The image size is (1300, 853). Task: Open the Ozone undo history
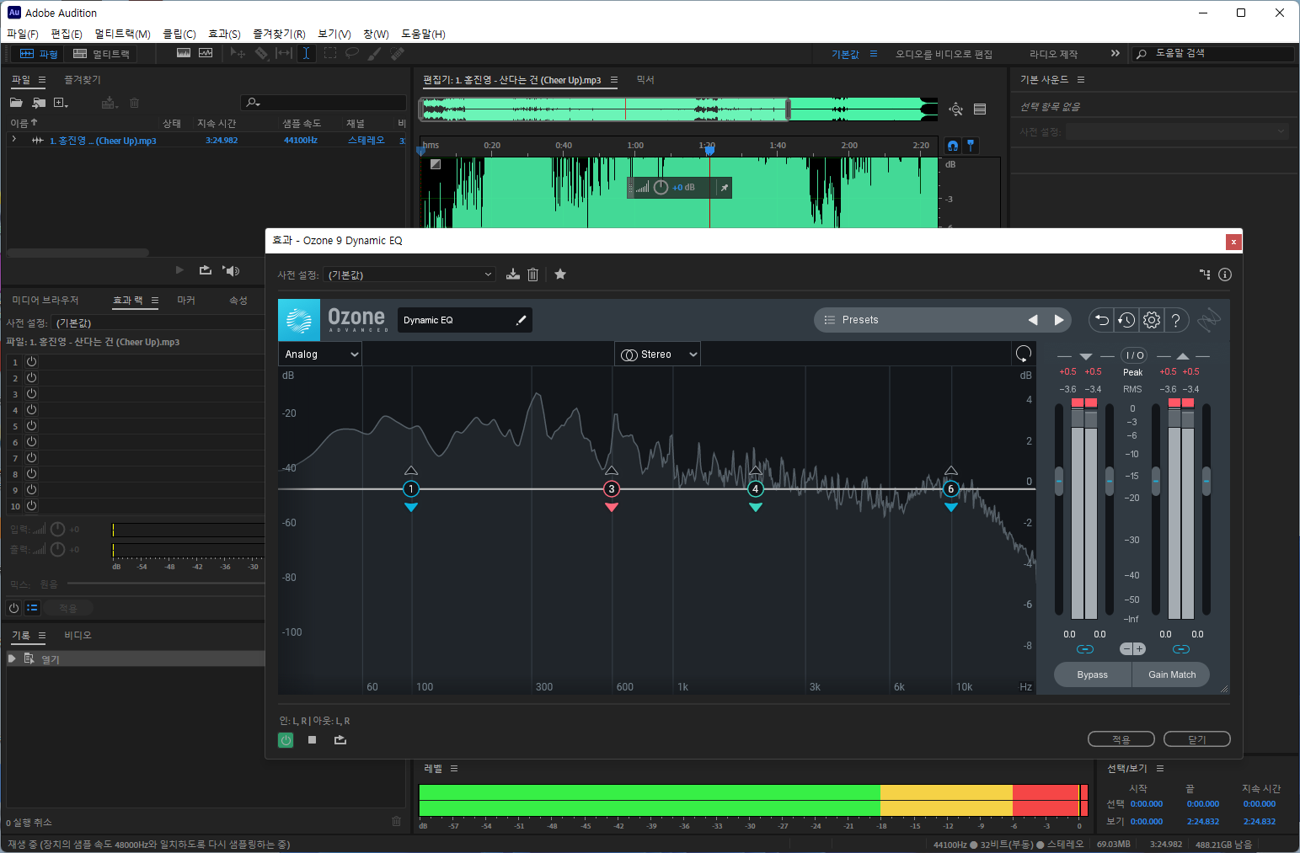point(1126,320)
